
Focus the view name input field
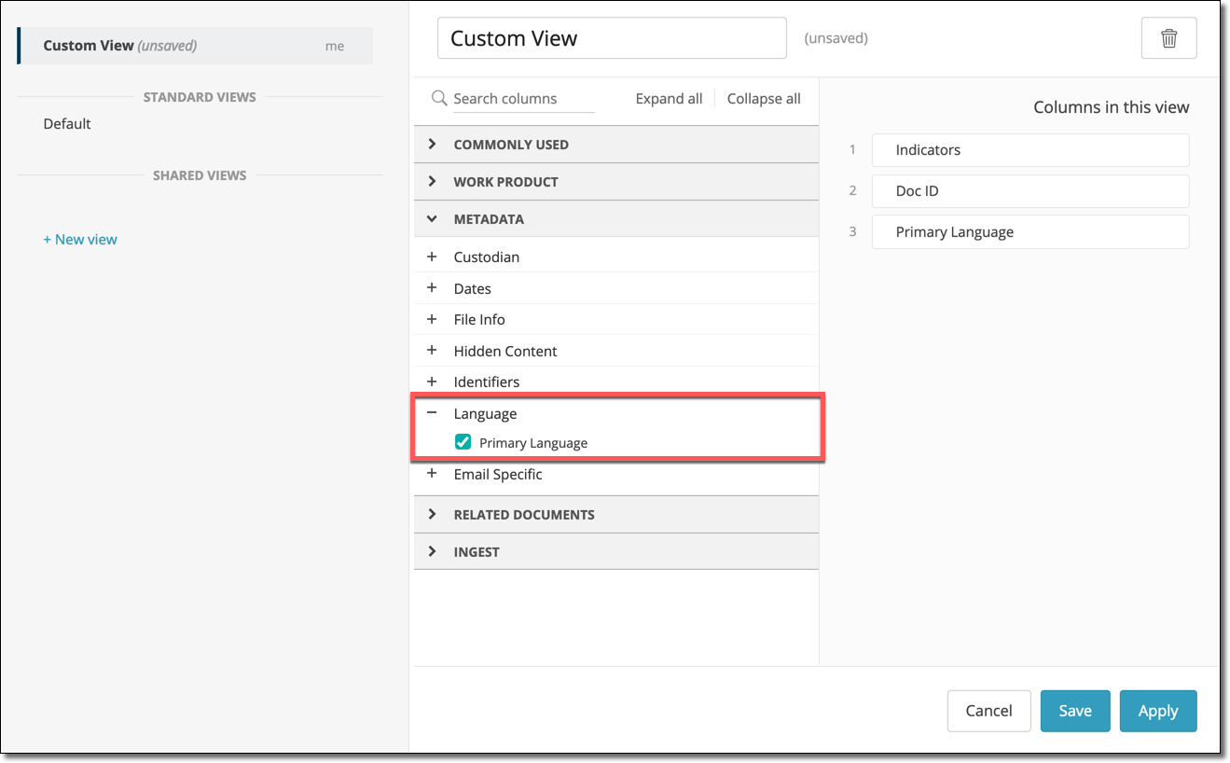click(612, 38)
